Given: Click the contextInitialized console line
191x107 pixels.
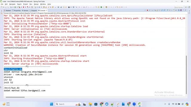Looking at the screenshot, I should [16, 48].
